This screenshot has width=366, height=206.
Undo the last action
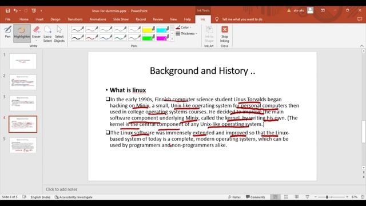tap(15, 11)
